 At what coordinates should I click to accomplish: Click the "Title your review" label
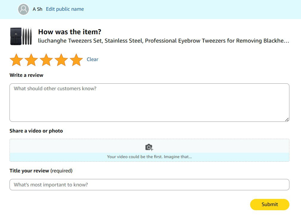29,171
